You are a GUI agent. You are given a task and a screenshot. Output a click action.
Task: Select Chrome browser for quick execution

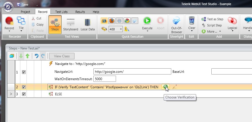coord(127,21)
